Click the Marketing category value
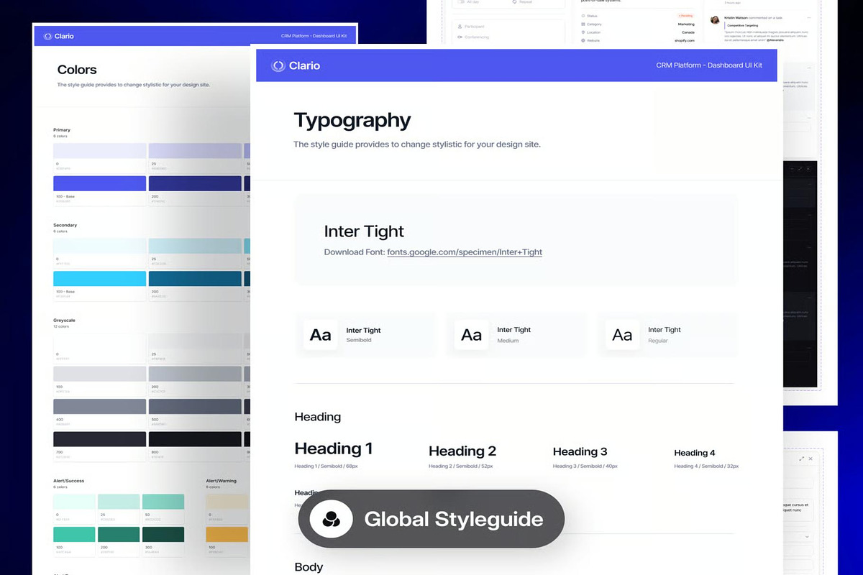The image size is (863, 575). (685, 24)
